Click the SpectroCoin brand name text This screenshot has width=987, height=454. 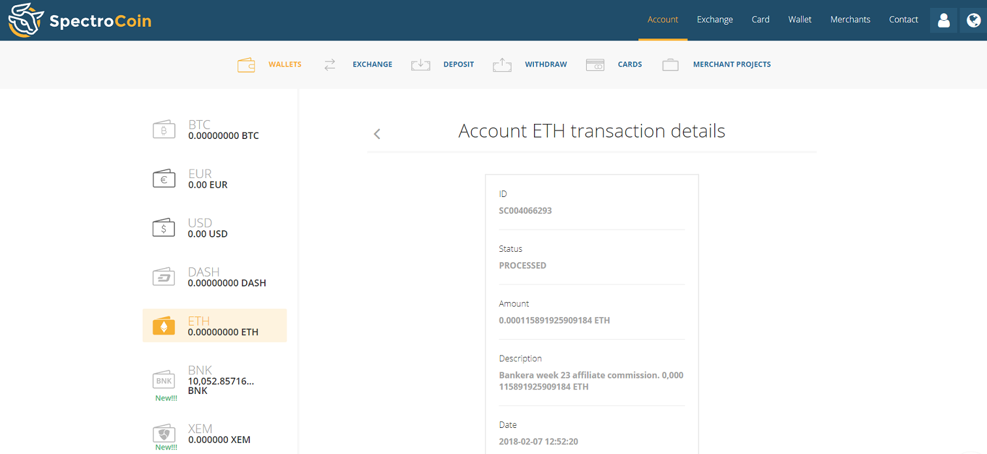pos(101,21)
